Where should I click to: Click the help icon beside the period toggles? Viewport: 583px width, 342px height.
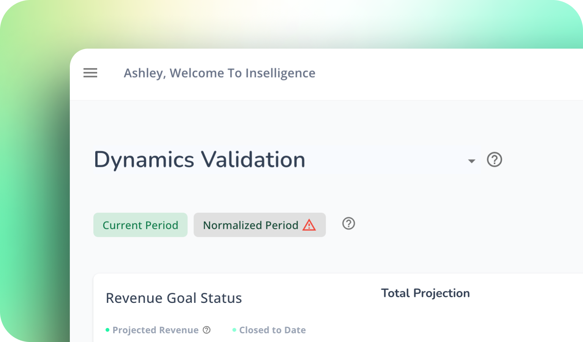tap(348, 224)
